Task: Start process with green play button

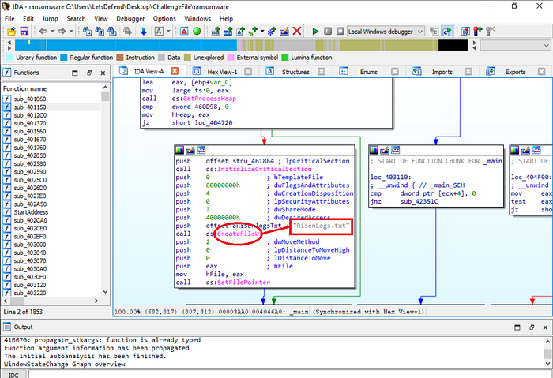Action: [315, 32]
